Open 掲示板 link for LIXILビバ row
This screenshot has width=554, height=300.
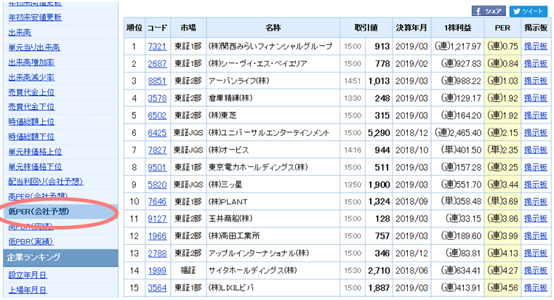[x=536, y=288]
